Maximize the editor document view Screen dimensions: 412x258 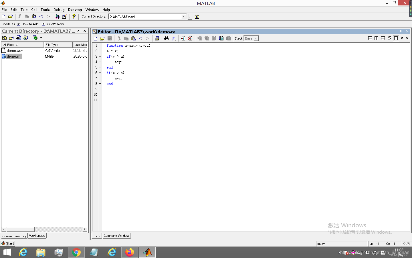[396, 38]
